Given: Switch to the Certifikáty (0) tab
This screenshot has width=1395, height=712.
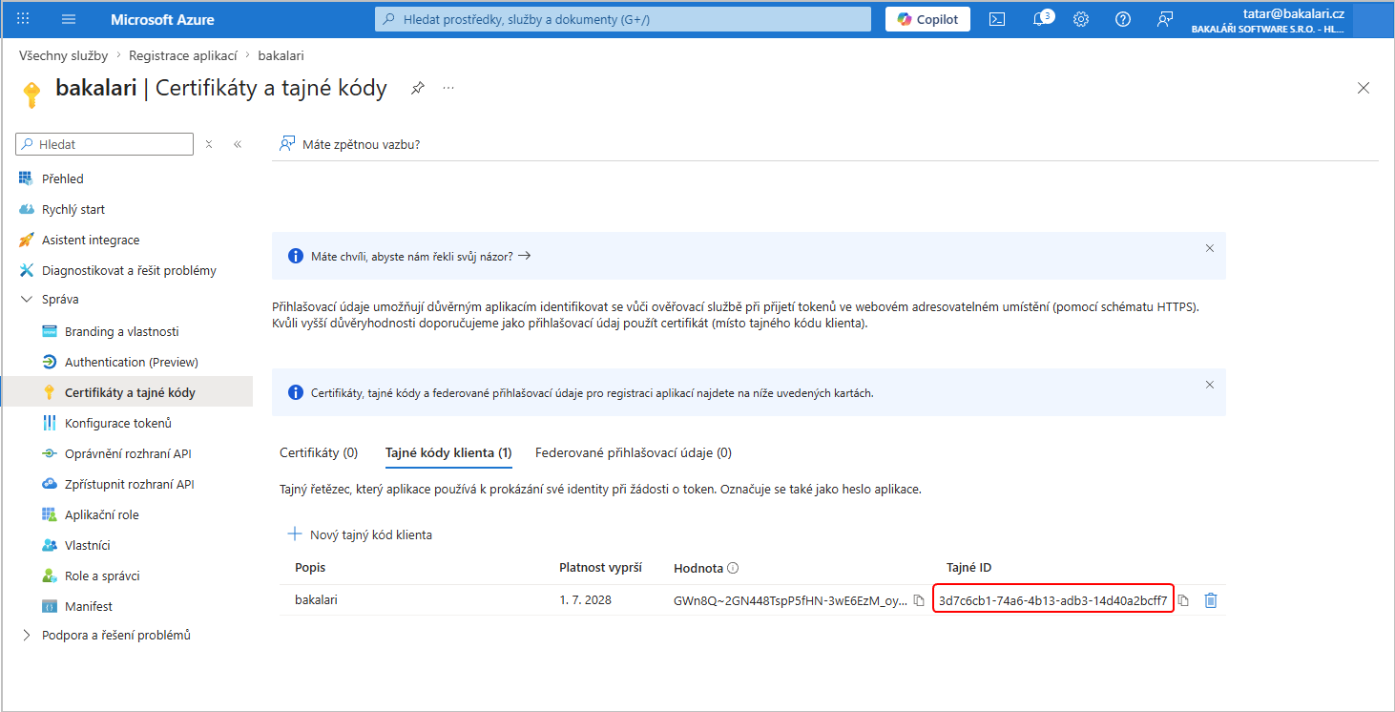Looking at the screenshot, I should point(319,452).
